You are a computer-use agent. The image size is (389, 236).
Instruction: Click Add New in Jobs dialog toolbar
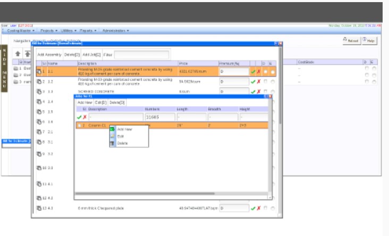click(x=85, y=102)
